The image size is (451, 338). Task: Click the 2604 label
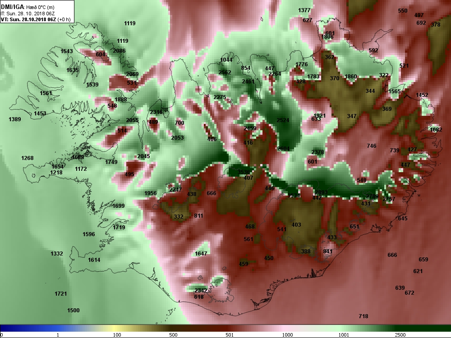click(x=283, y=149)
